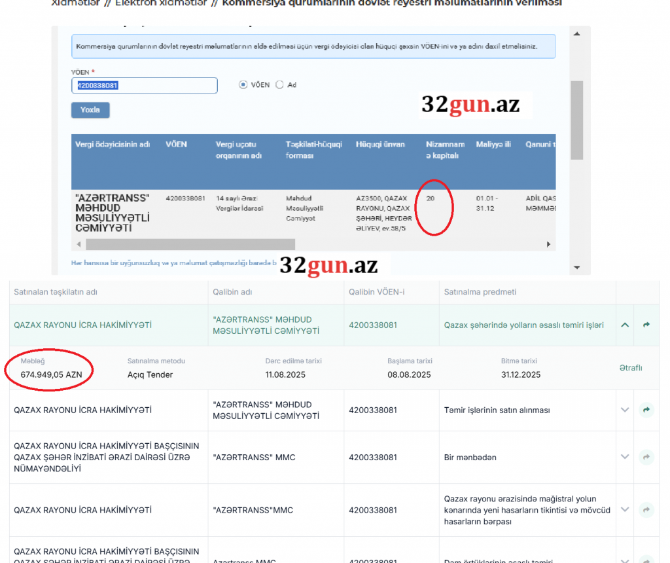Screen dimensions: 670x563
Task: Click the registry scrollbar up arrow
Action: coord(577,34)
